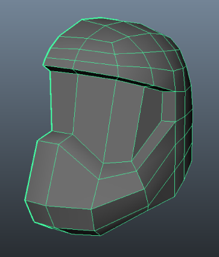
Task: Click the vertex at the visor's bottom center
Action: (103, 163)
